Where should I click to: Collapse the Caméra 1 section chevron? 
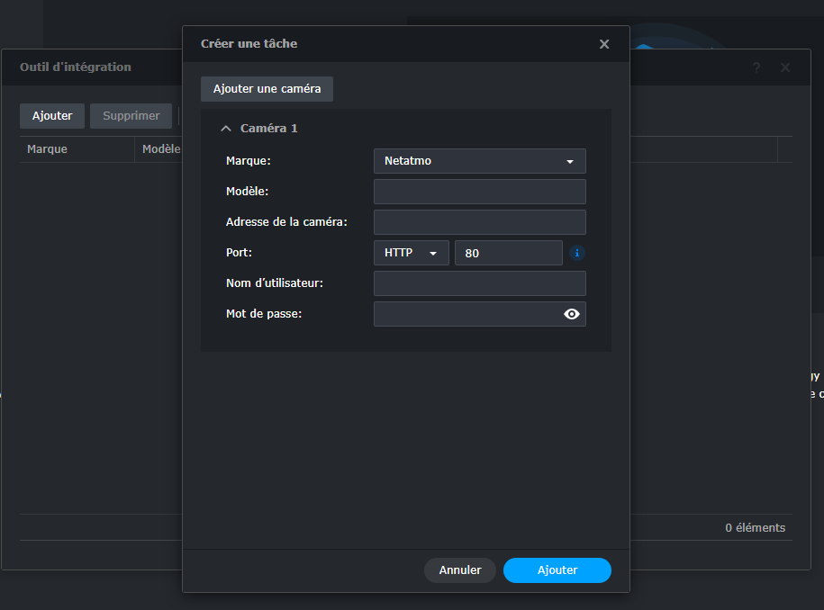226,129
